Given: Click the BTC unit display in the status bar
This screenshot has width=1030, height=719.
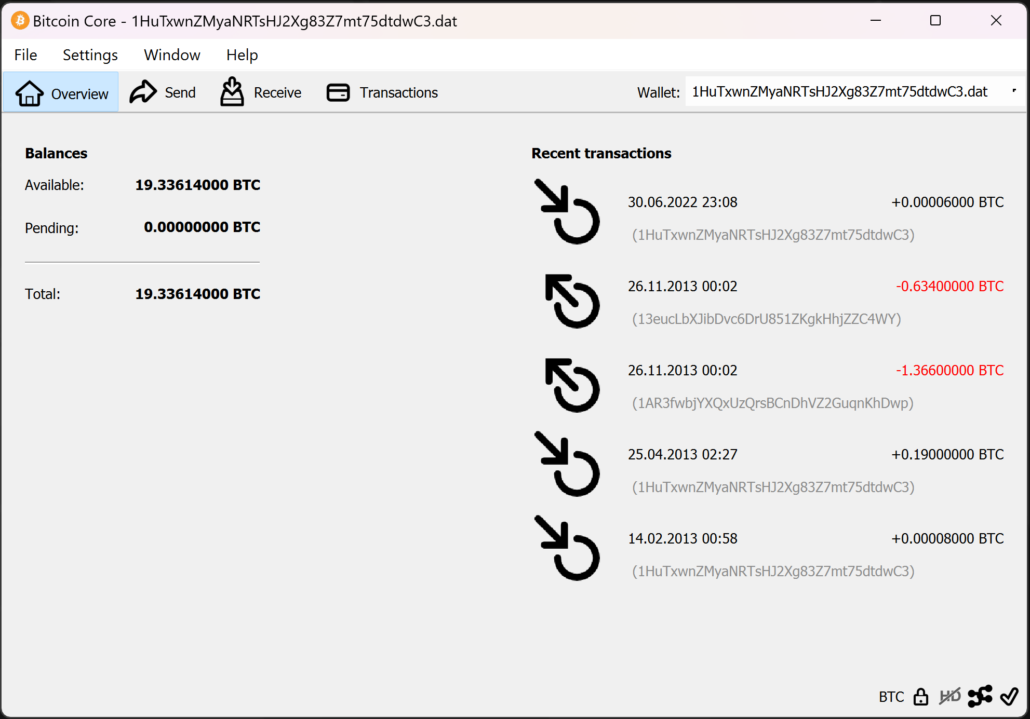Looking at the screenshot, I should pyautogui.click(x=891, y=697).
